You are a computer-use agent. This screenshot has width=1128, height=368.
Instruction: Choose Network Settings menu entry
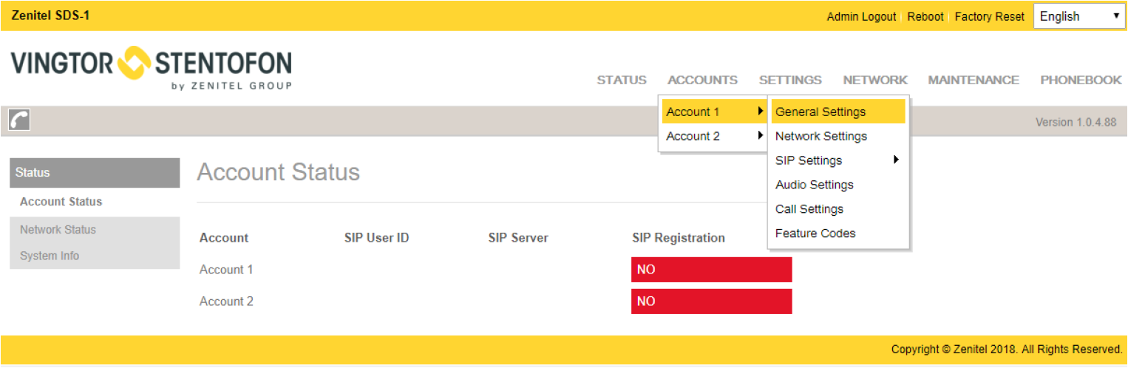tap(821, 136)
